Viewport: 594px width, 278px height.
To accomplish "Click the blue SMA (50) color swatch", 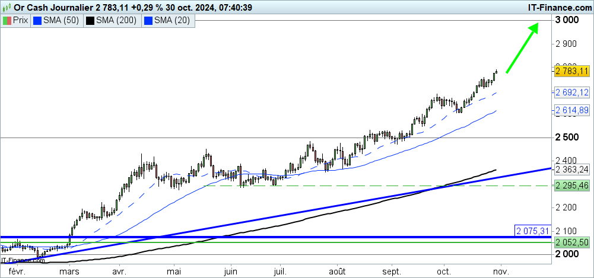I will click(38, 20).
